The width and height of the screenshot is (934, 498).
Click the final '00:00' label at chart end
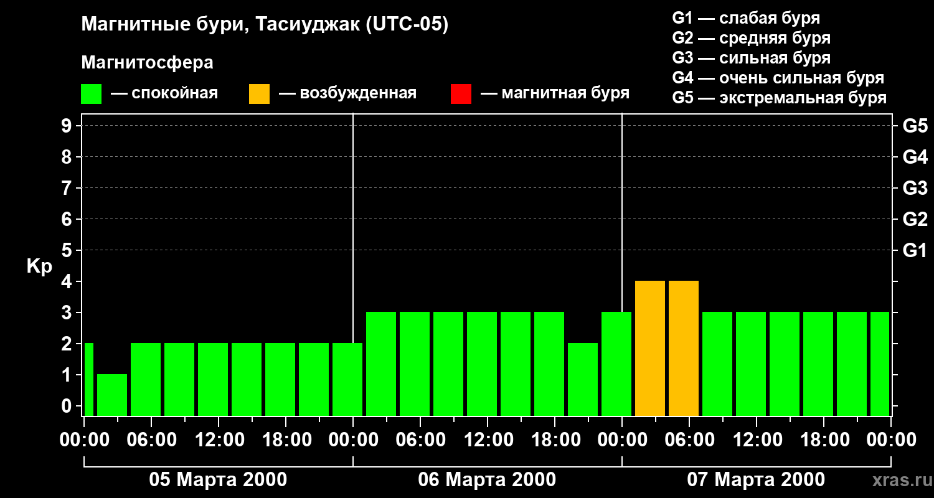(x=890, y=440)
